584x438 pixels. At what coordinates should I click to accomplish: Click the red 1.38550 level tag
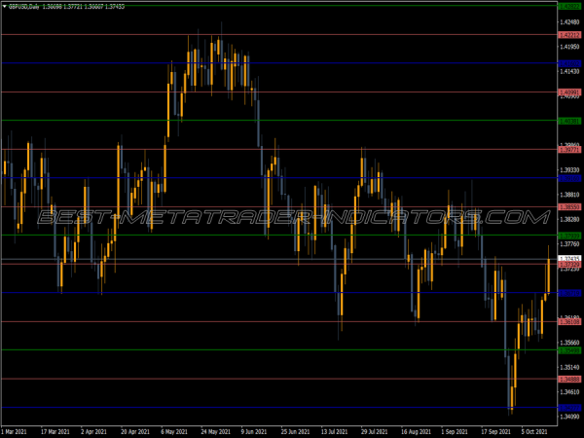click(x=569, y=206)
